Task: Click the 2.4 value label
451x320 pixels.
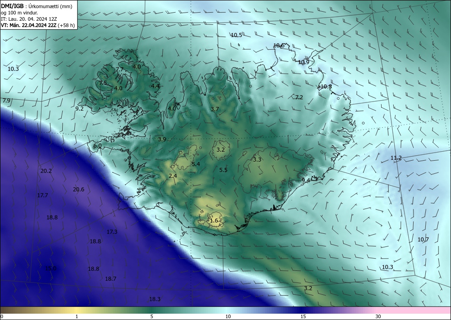Action: [x=173, y=176]
